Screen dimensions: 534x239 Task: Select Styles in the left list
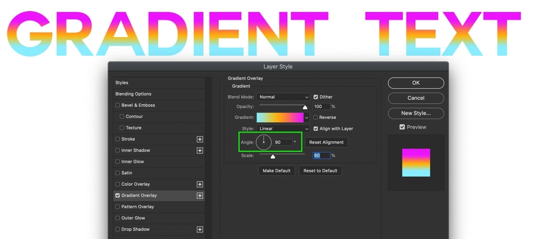tap(159, 83)
